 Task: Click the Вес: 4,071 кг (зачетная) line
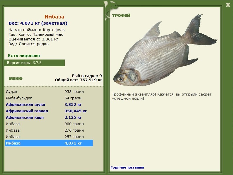[x=38, y=23]
